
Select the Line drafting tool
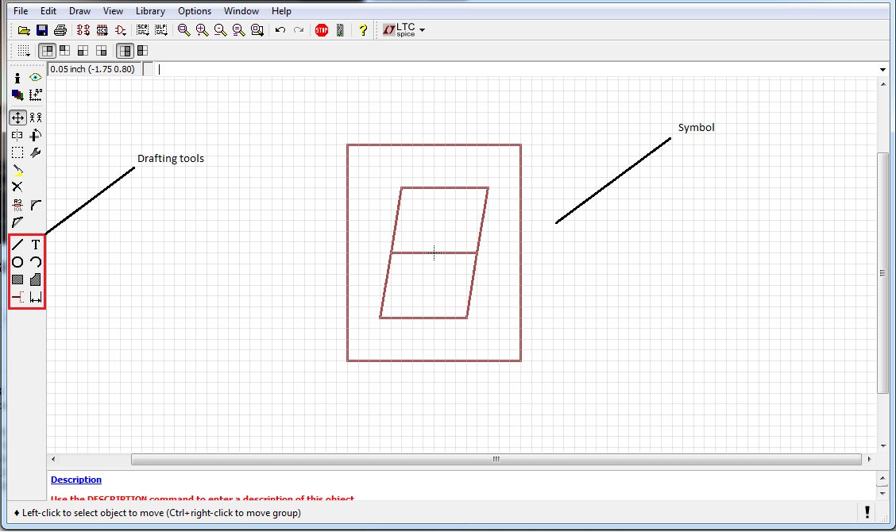17,245
